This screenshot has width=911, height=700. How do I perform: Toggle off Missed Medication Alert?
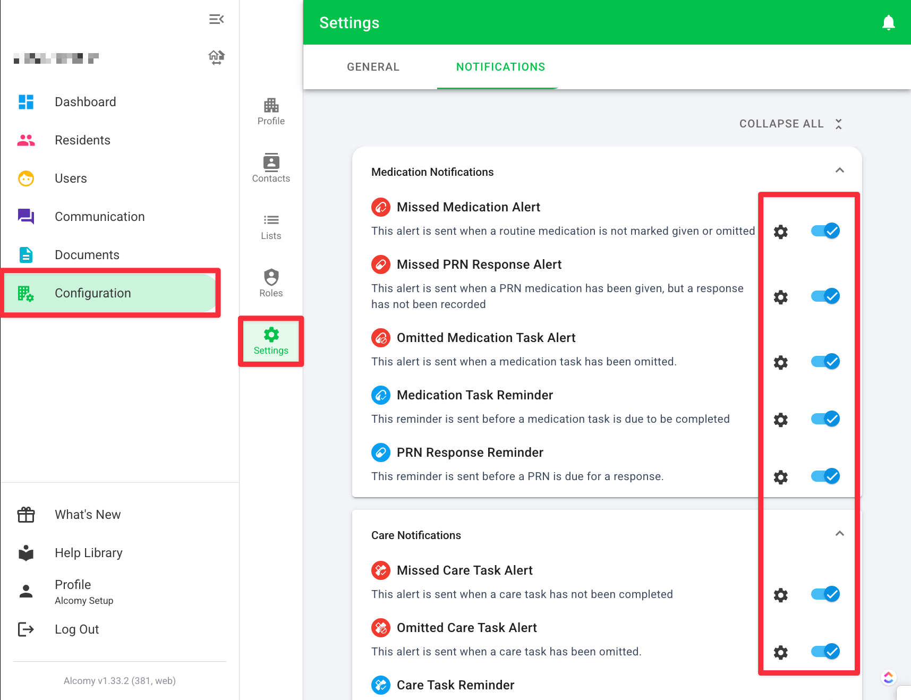tap(825, 231)
